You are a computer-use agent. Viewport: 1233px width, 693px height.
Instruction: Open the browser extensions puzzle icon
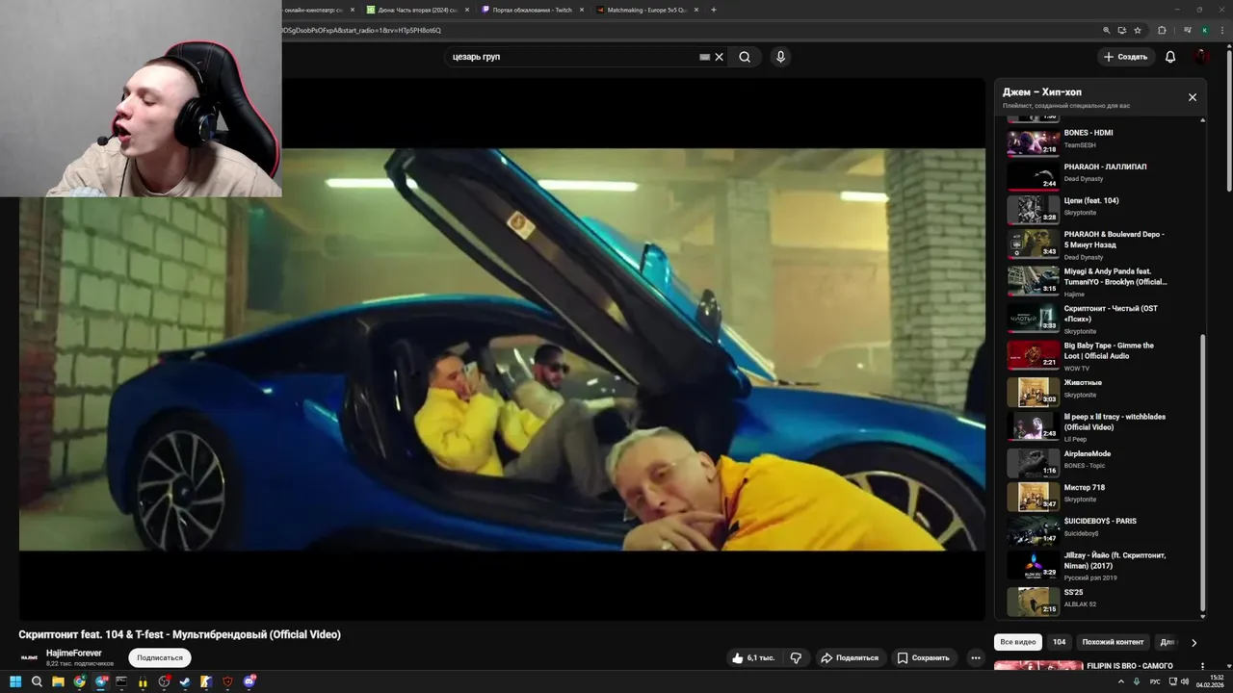click(1162, 31)
